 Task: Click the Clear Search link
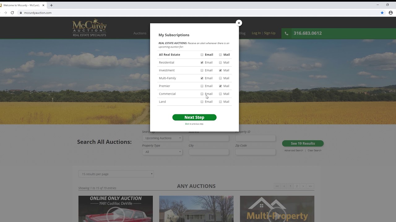[x=314, y=150]
